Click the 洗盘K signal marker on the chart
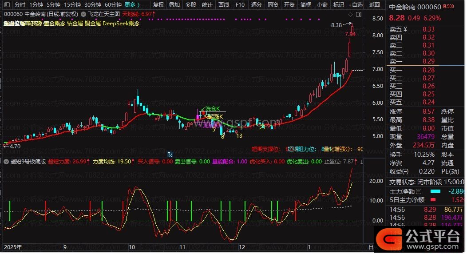The width and height of the screenshot is (467, 254). click(212, 108)
